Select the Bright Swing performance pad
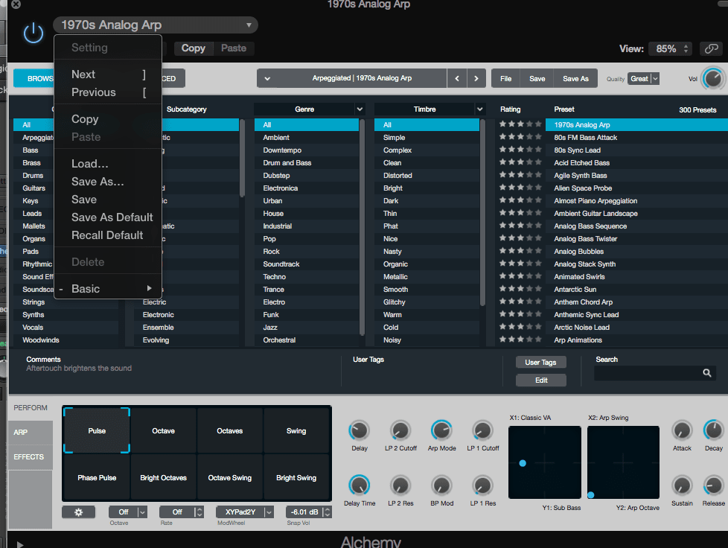 coord(296,477)
